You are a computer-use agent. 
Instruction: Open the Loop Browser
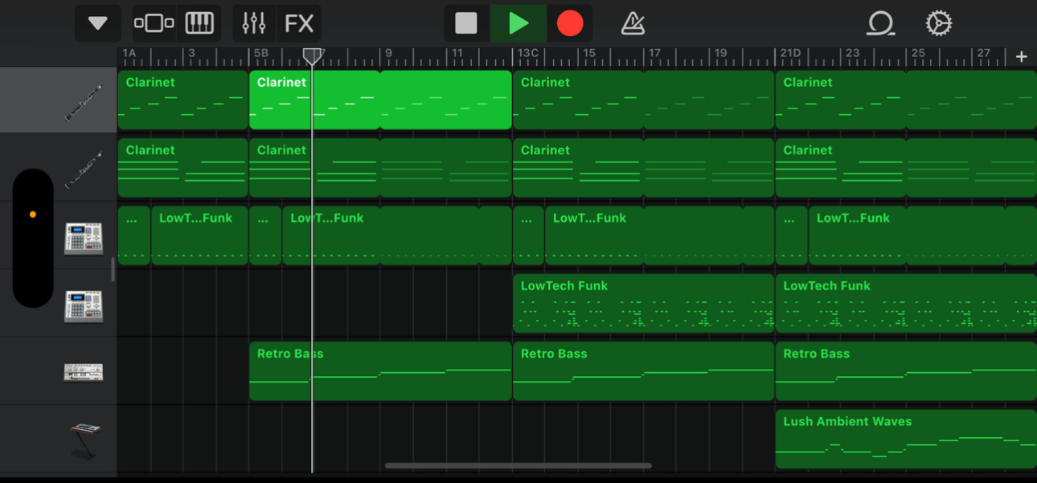tap(880, 24)
